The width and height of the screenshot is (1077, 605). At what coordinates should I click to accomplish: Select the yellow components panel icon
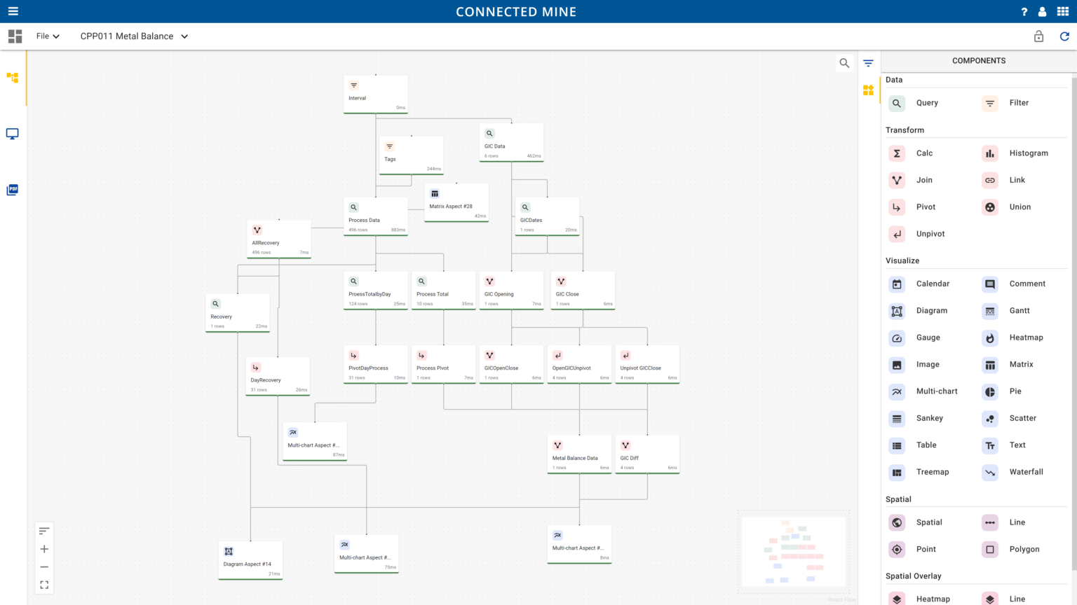(868, 90)
